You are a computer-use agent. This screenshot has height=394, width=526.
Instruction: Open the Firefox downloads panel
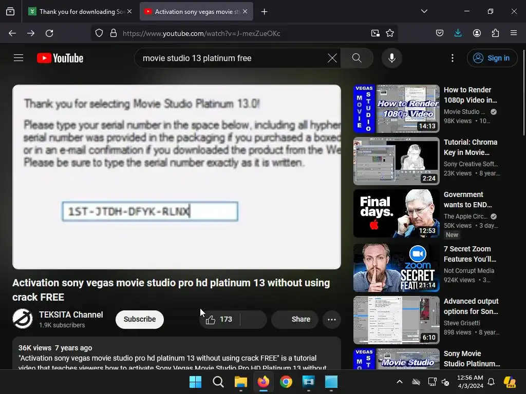458,33
